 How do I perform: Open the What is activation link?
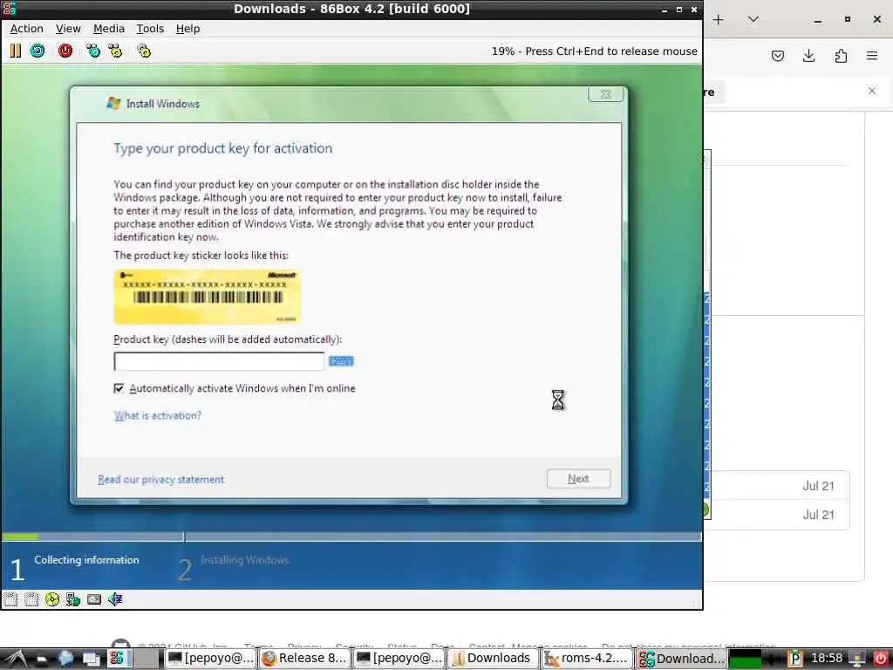click(x=158, y=415)
